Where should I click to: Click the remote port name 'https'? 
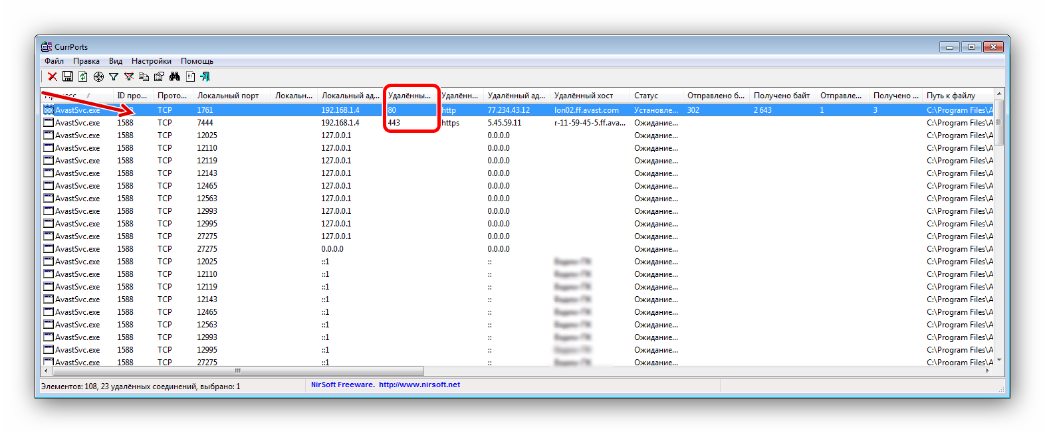click(x=451, y=123)
